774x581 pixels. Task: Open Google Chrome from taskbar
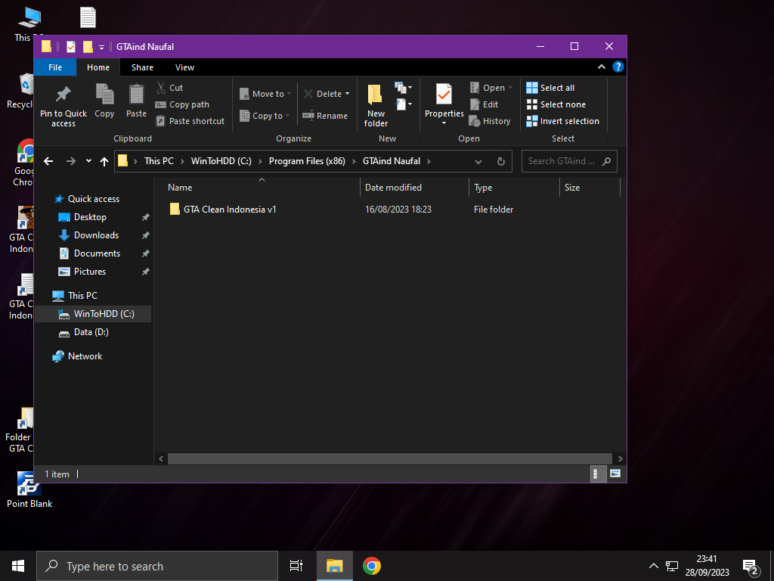(372, 566)
